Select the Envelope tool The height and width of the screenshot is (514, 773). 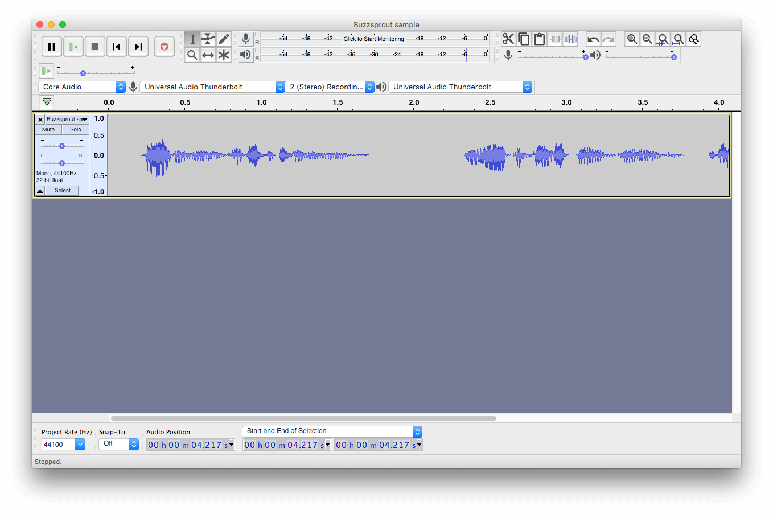pyautogui.click(x=208, y=39)
